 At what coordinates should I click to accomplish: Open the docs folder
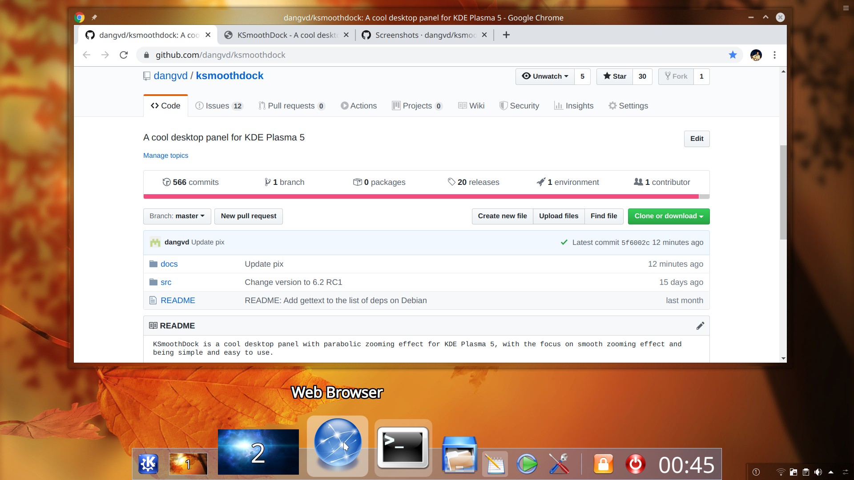click(x=169, y=264)
